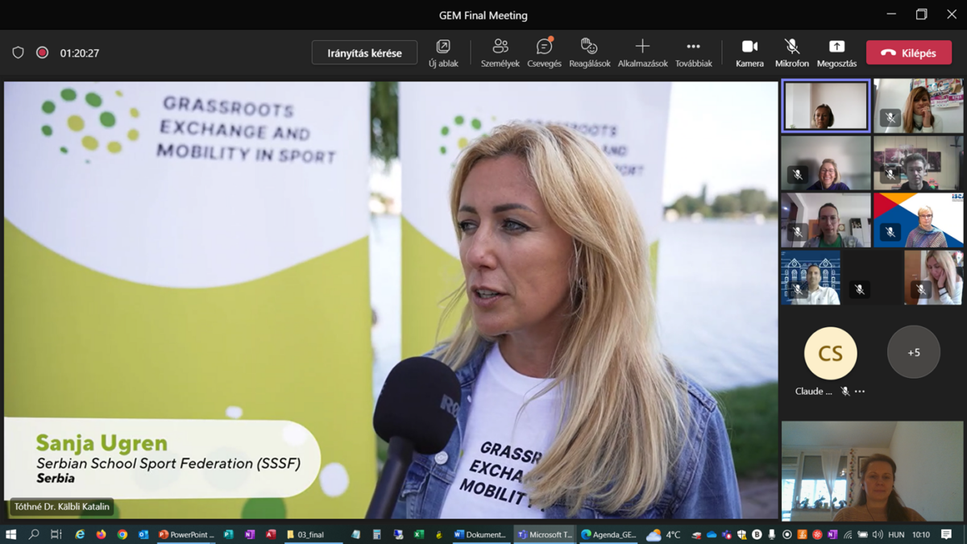Open the 4°C weather widget

click(x=663, y=534)
